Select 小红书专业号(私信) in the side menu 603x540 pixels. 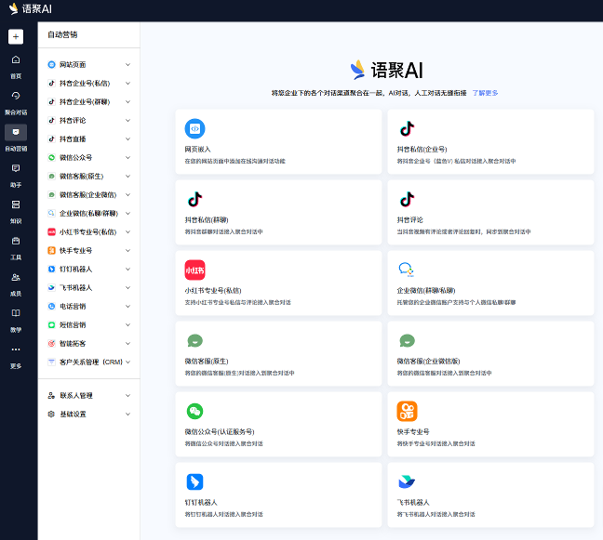88,232
